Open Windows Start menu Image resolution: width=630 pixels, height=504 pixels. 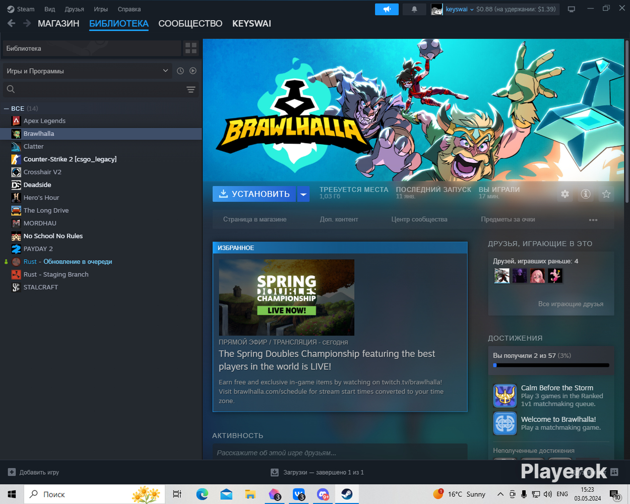12,494
